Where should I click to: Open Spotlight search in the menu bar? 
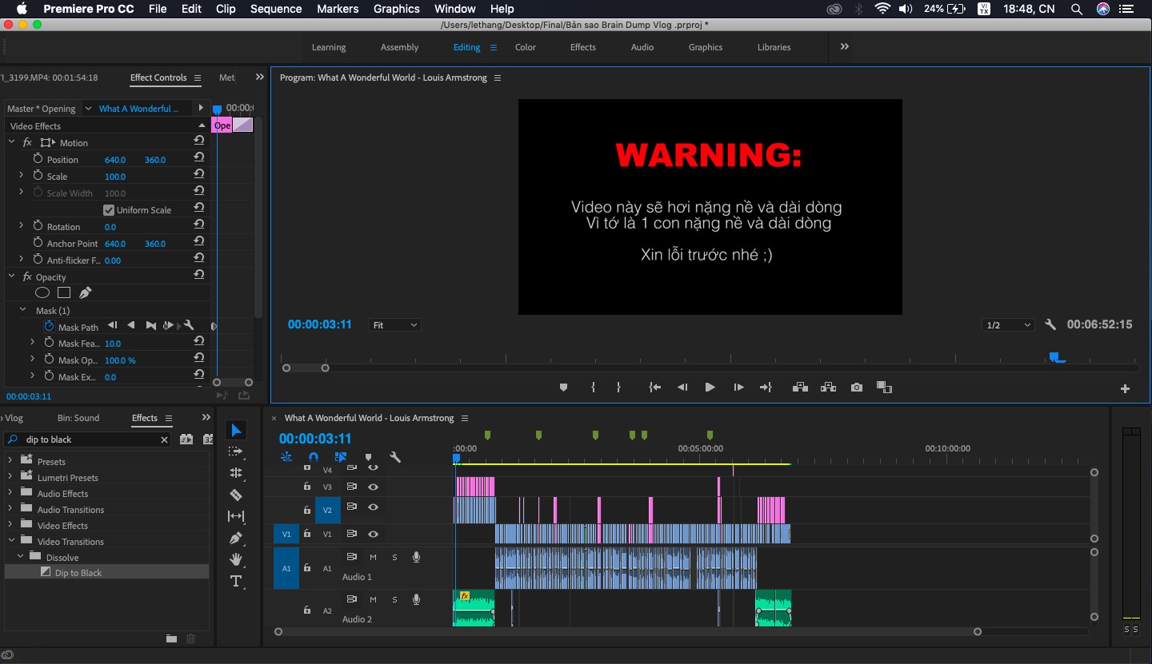1077,9
